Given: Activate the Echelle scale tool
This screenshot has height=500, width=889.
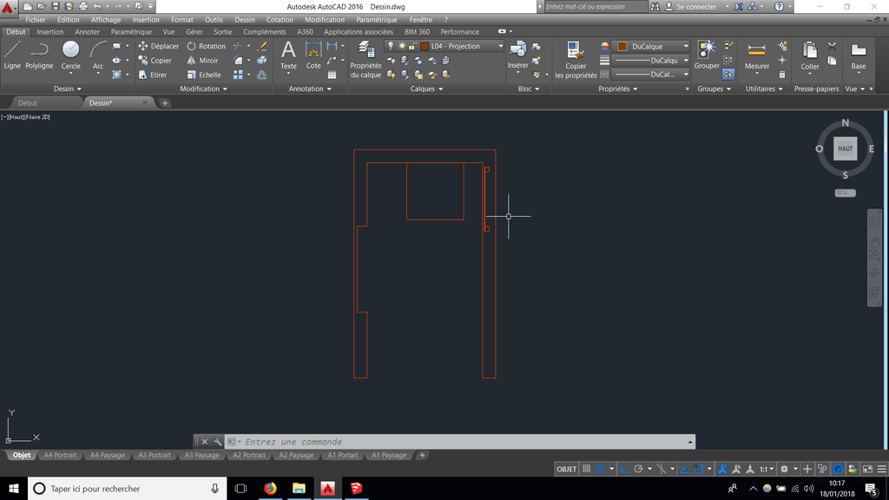Looking at the screenshot, I should coord(204,75).
